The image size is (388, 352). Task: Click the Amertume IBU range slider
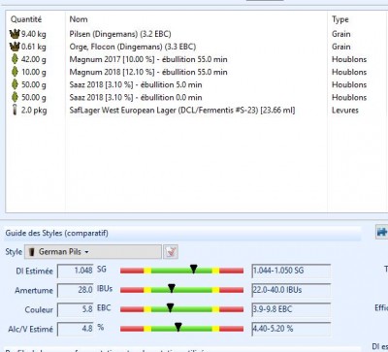(x=181, y=290)
